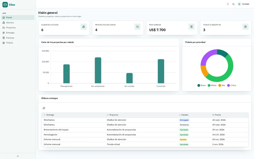Image resolution: width=254 pixels, height=159 pixels.
Task: Click the Cliva logo icon
Action: (5, 5)
